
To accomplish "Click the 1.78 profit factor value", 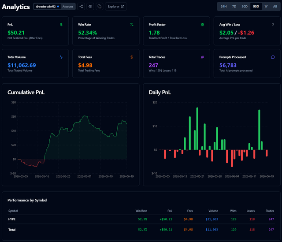I will pos(154,33).
